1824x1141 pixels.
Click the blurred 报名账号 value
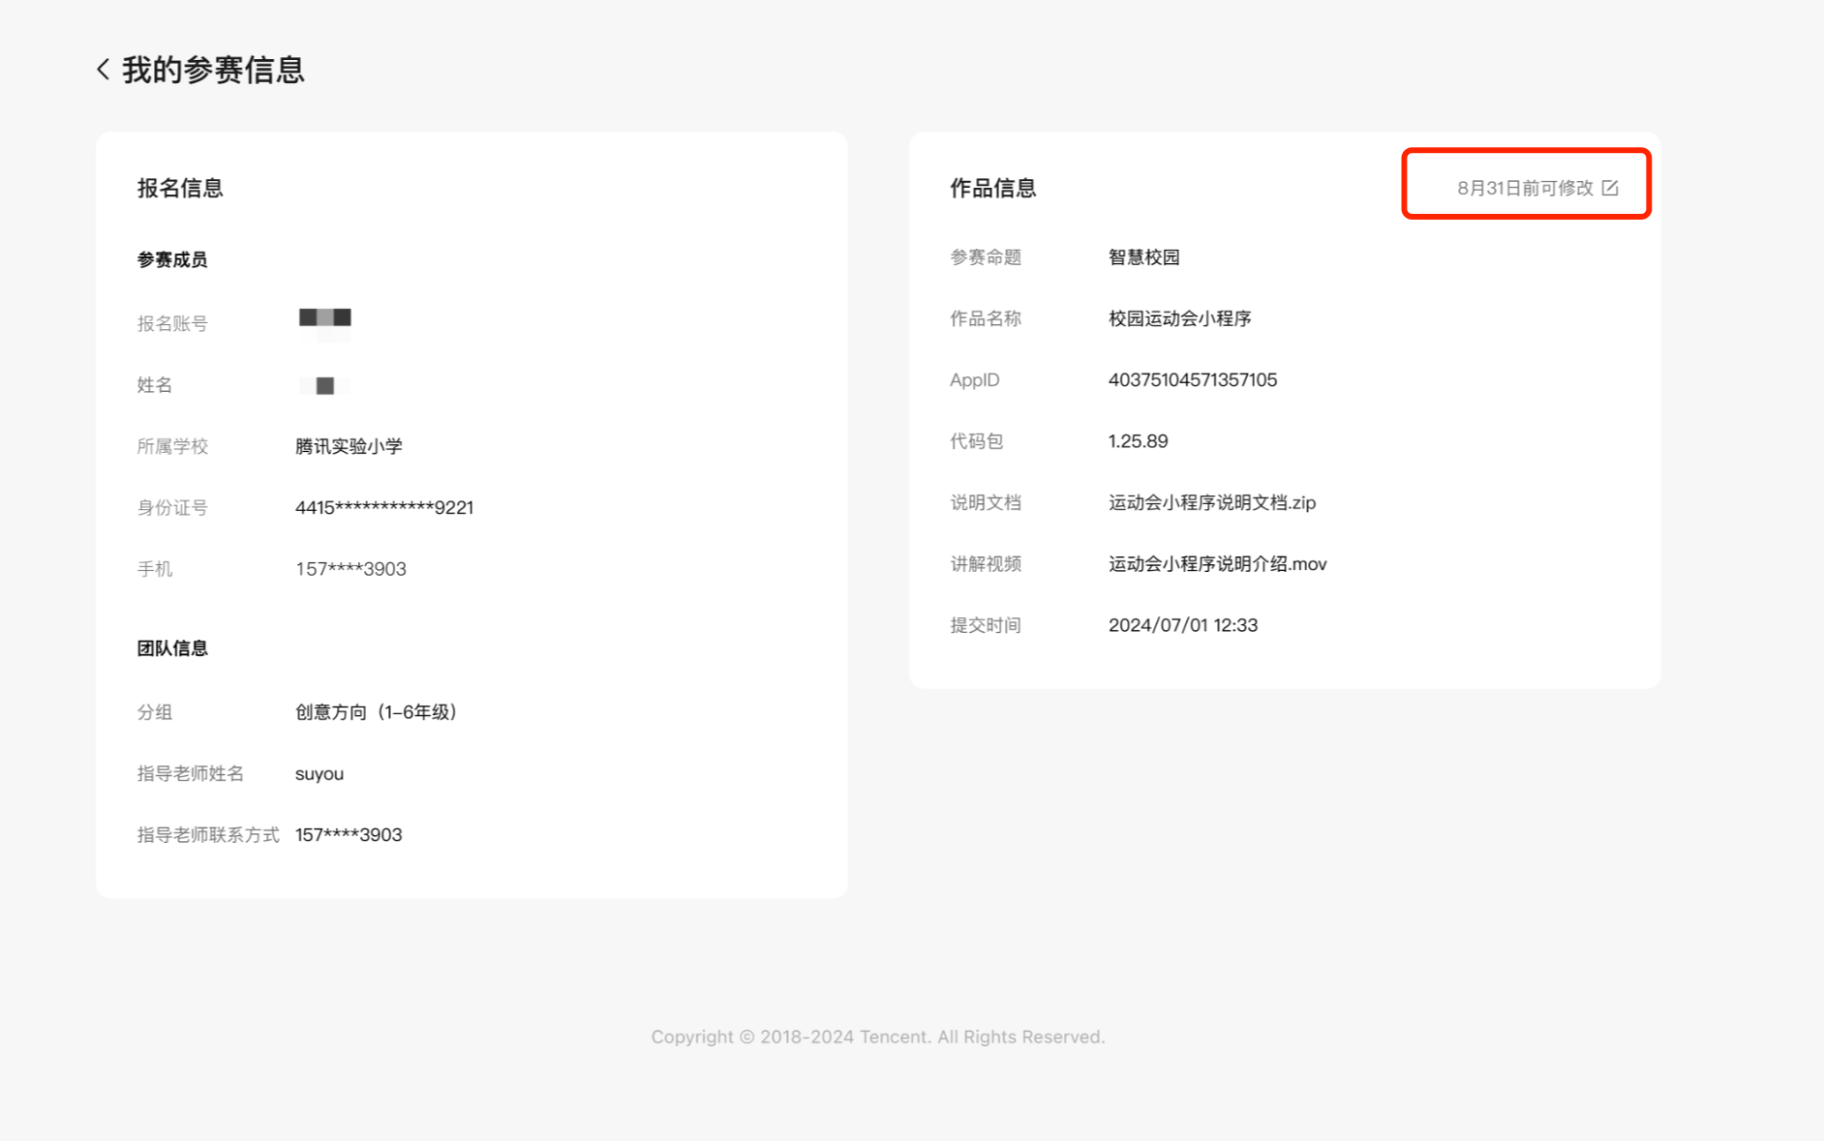tap(324, 318)
